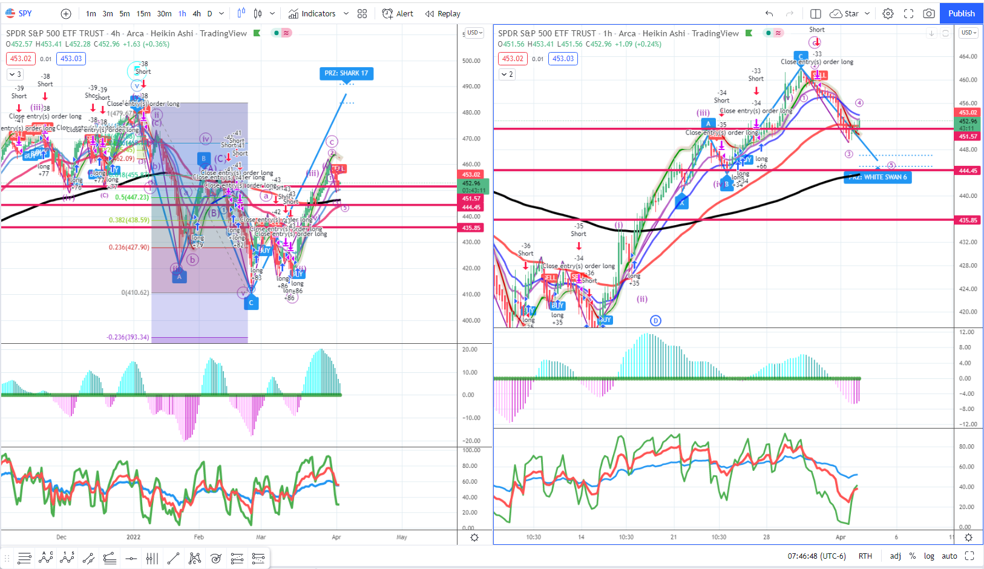Screen dimensions: 984x569
Task: Start bar Replay mode
Action: click(x=443, y=13)
